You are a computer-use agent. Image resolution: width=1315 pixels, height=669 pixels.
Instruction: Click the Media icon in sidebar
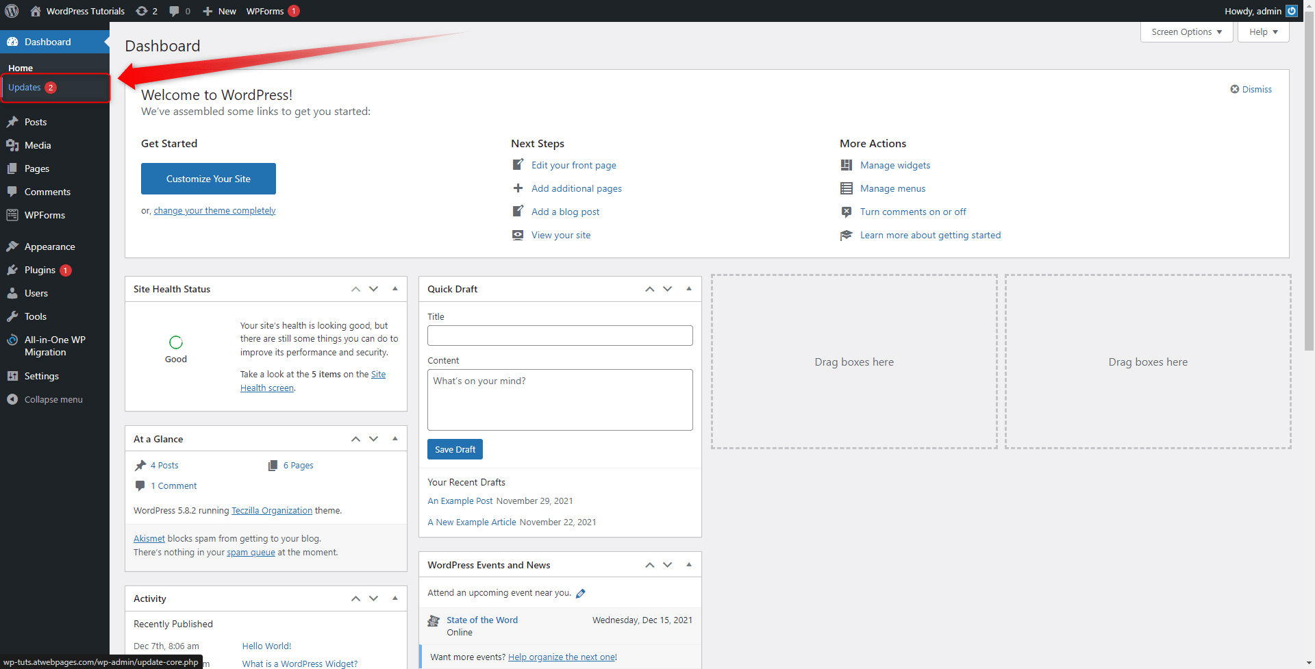pos(12,145)
